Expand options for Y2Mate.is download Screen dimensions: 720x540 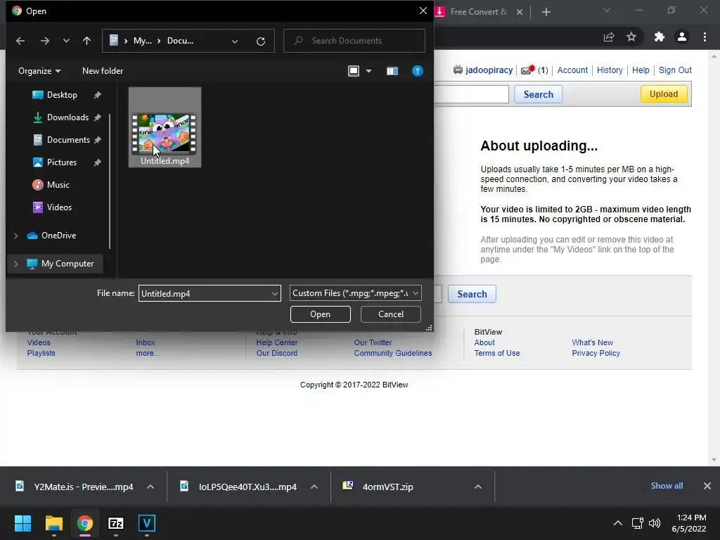pyautogui.click(x=150, y=487)
